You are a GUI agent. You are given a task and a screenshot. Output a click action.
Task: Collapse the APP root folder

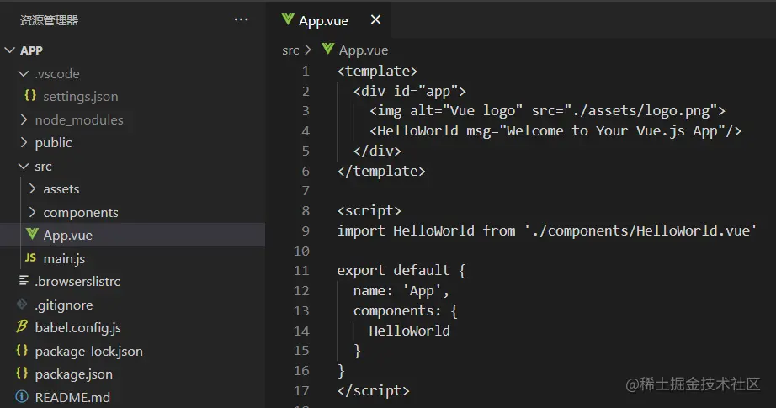point(9,50)
